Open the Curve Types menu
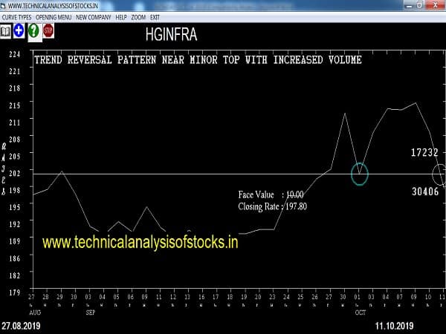 point(18,16)
